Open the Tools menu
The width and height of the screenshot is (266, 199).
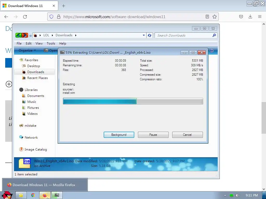(51, 44)
